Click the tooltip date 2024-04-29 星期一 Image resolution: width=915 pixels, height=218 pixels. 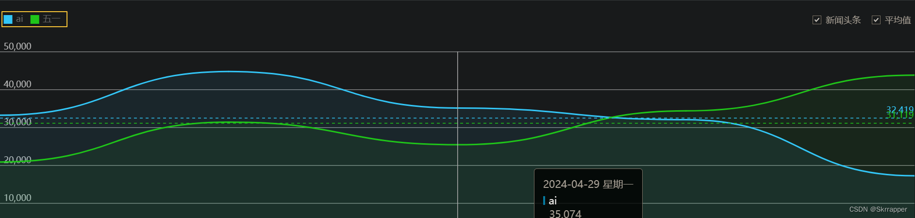pos(588,184)
